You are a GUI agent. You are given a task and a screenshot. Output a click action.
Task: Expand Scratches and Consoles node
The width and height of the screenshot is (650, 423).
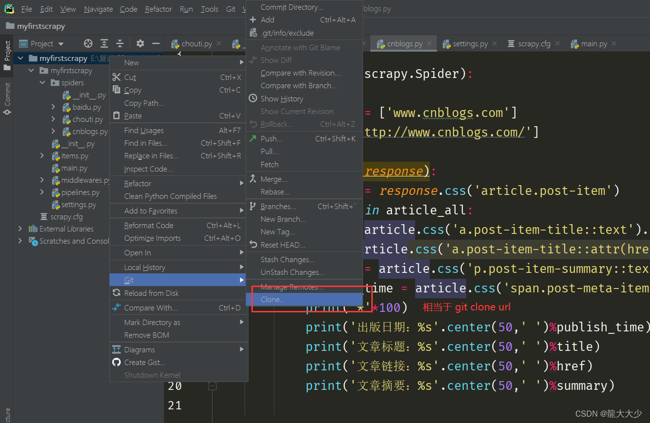tap(20, 241)
